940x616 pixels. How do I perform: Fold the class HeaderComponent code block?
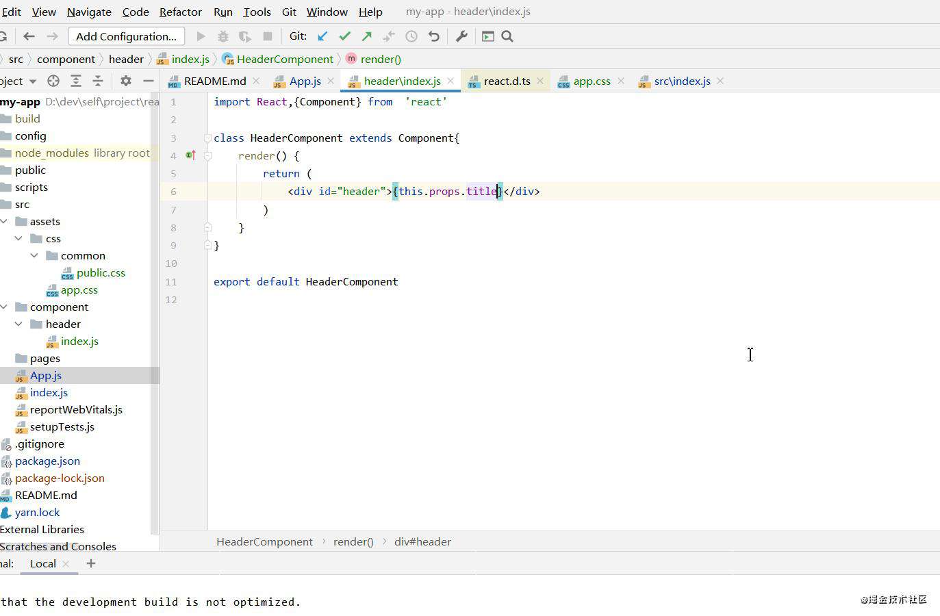pyautogui.click(x=207, y=138)
